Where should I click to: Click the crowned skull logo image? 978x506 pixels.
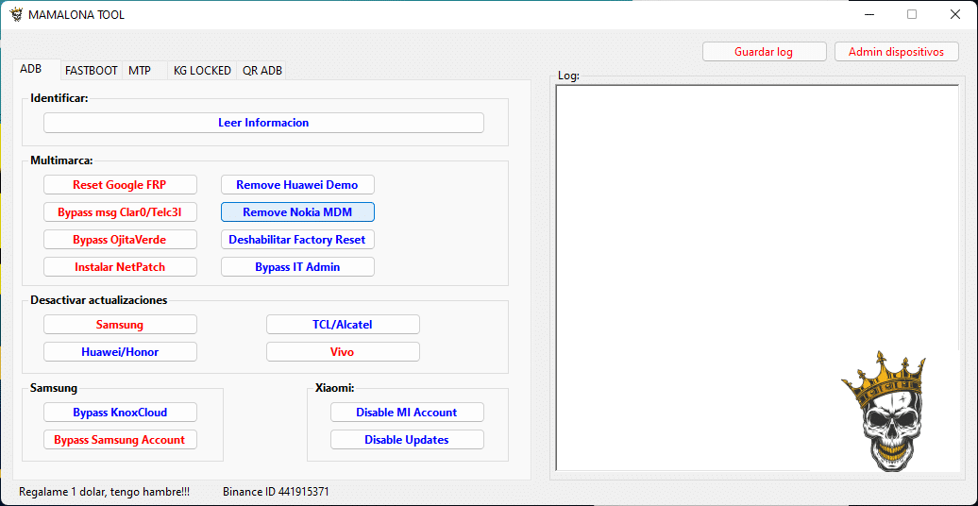pos(885,411)
